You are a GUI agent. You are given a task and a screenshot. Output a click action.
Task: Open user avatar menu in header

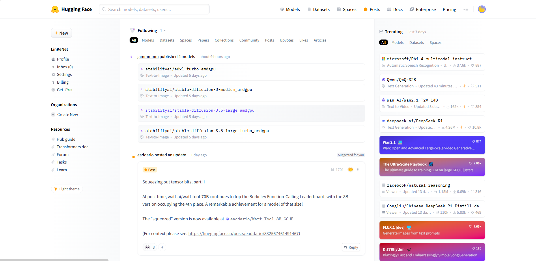(x=481, y=9)
